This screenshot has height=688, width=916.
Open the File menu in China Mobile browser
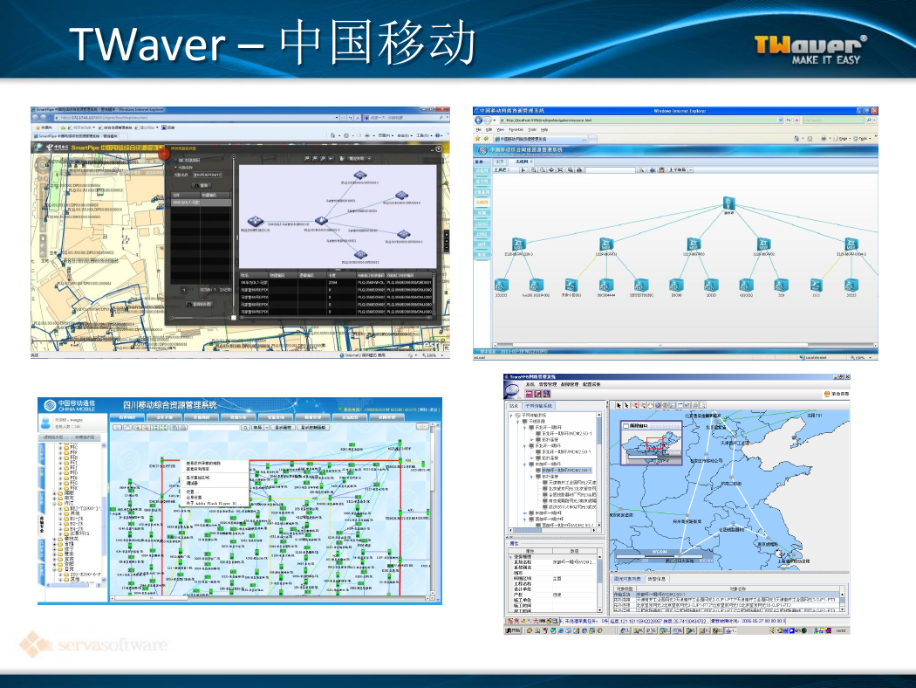pyautogui.click(x=479, y=130)
